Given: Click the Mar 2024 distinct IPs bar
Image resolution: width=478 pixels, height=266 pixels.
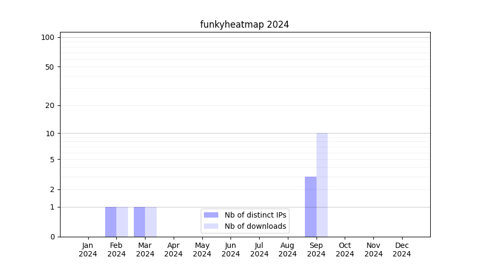Looking at the screenshot, I should point(139,222).
